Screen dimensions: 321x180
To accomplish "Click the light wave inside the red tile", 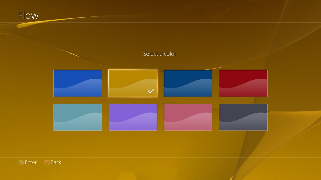I will (x=251, y=90).
